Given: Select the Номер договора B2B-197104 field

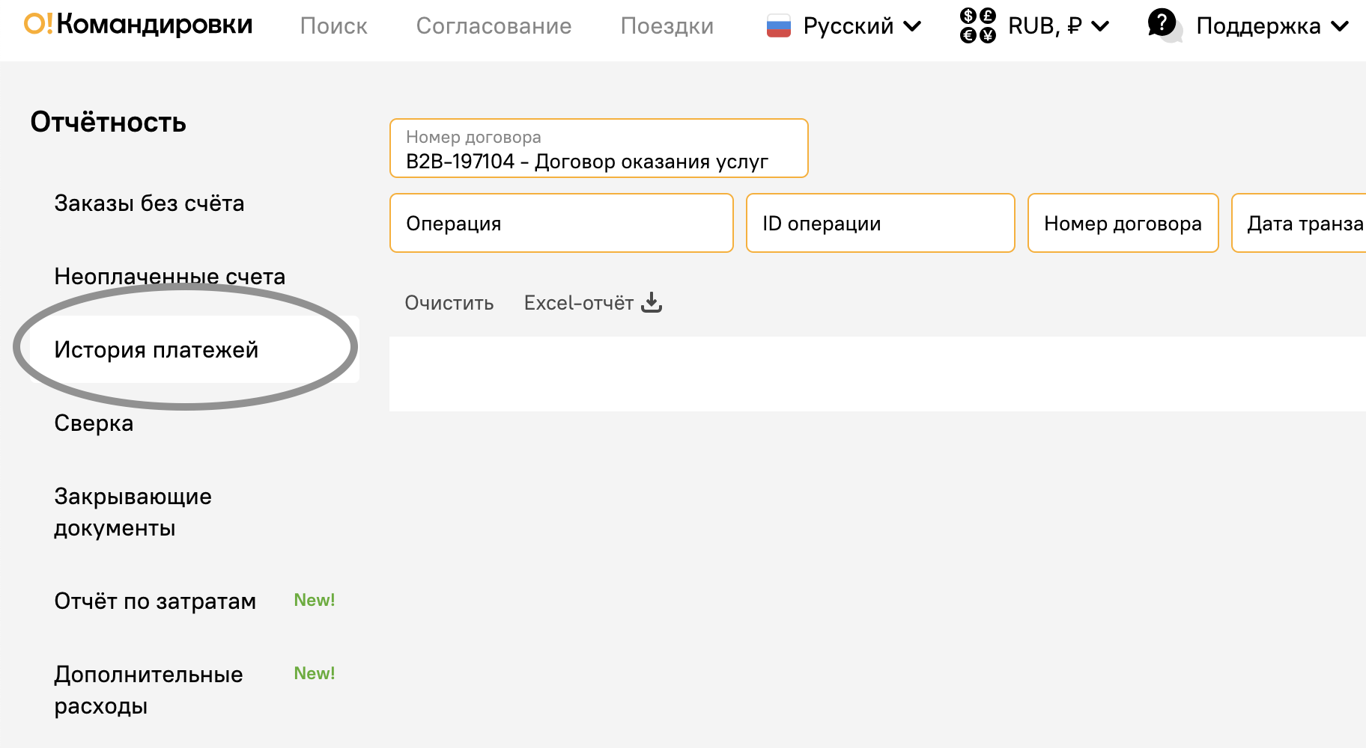Looking at the screenshot, I should [599, 148].
